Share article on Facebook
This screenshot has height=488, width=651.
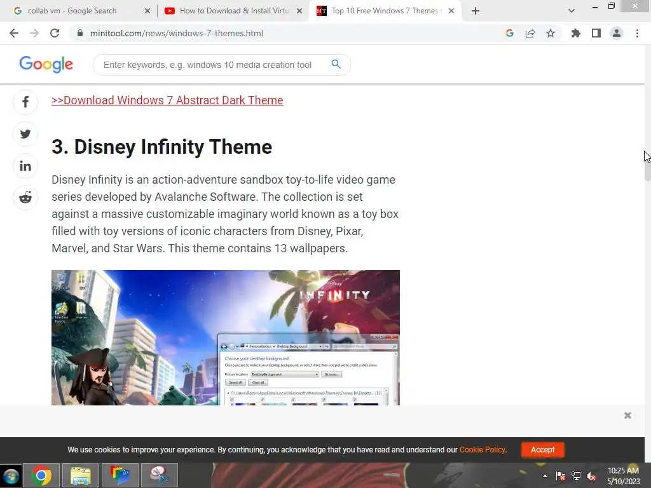[25, 102]
